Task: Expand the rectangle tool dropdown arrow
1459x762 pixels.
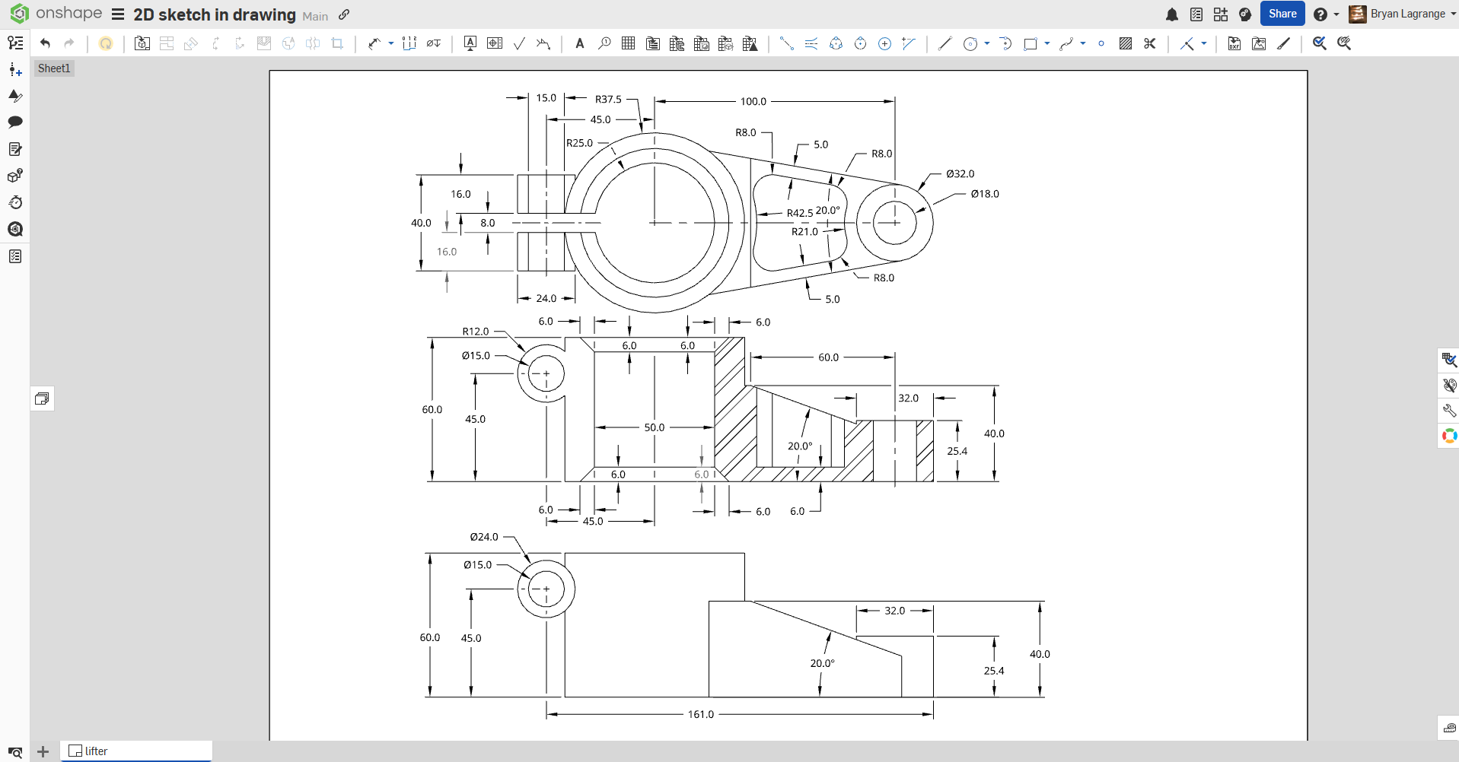Action: (x=1047, y=43)
